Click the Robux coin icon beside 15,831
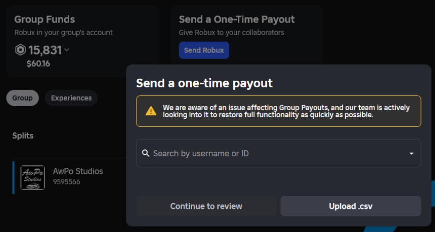The image size is (435, 232). point(20,50)
